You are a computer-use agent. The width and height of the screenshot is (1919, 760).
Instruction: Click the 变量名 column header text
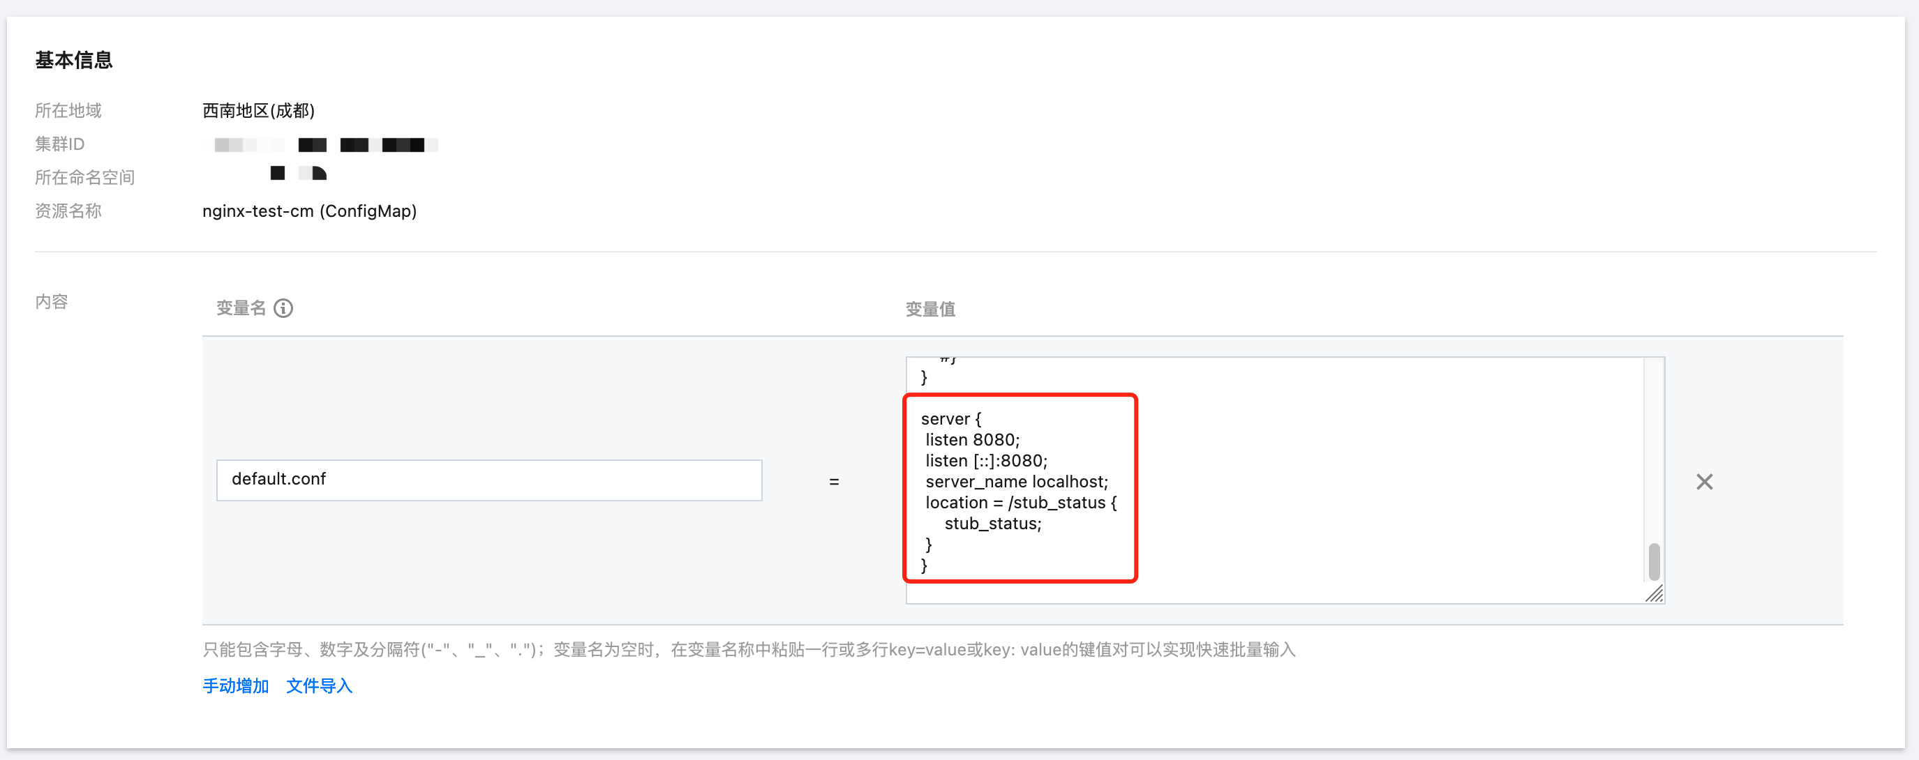pyautogui.click(x=241, y=308)
